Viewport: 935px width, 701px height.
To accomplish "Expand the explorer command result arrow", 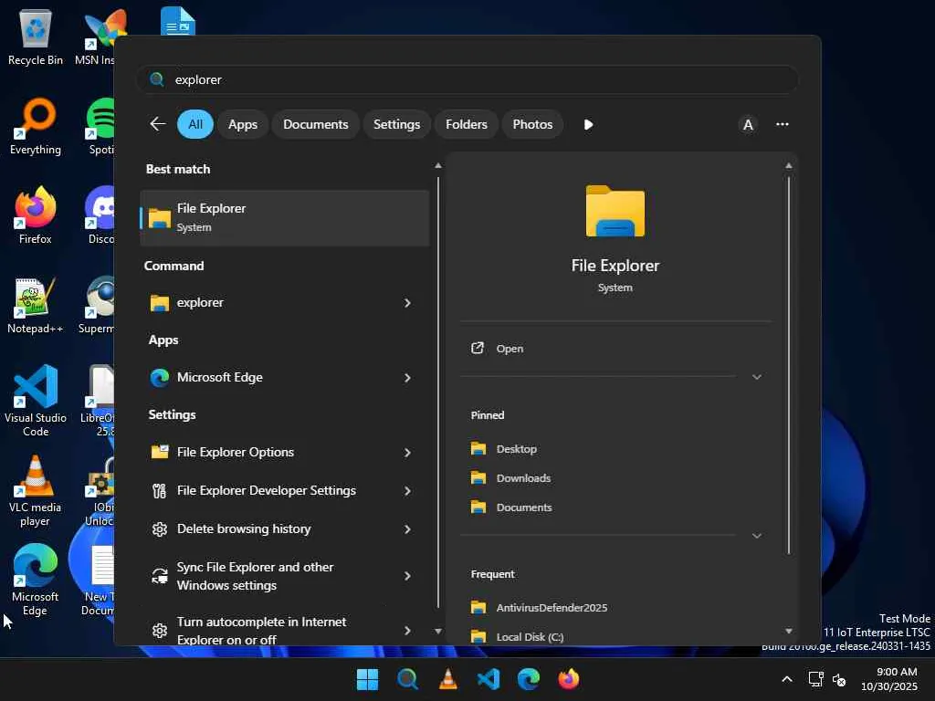I will point(407,303).
